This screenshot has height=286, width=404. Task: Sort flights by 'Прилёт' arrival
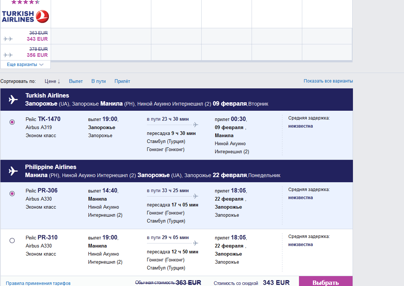122,81
